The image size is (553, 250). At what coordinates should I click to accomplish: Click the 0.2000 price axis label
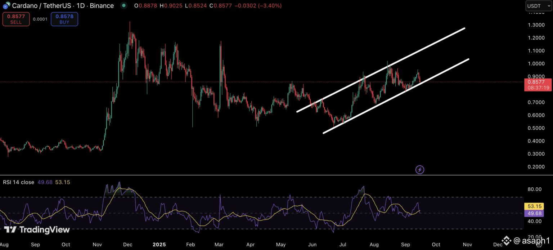point(537,167)
